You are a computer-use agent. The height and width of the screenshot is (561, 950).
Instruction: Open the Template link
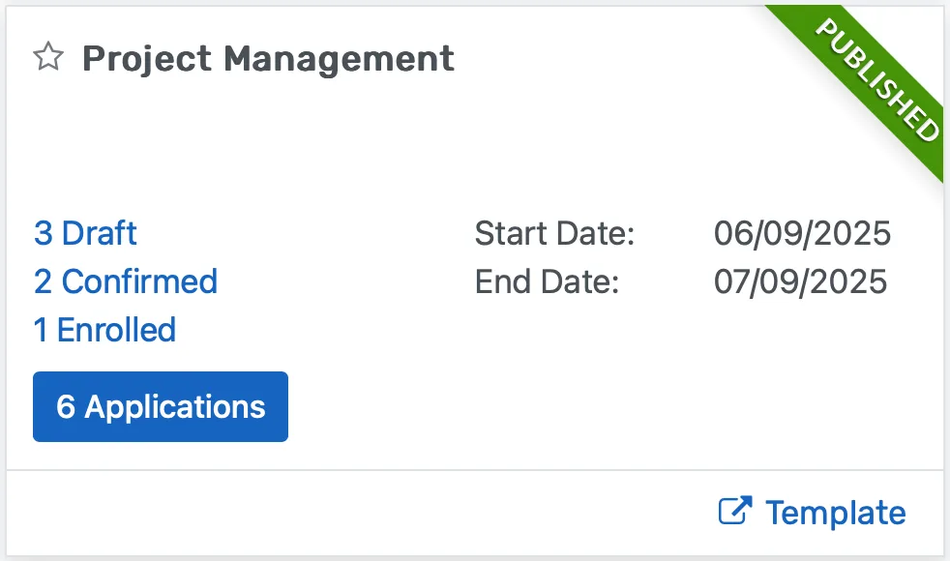[835, 512]
